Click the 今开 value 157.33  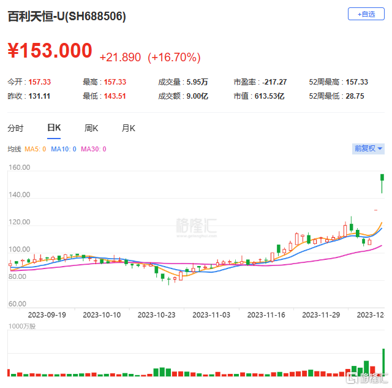click(x=39, y=82)
